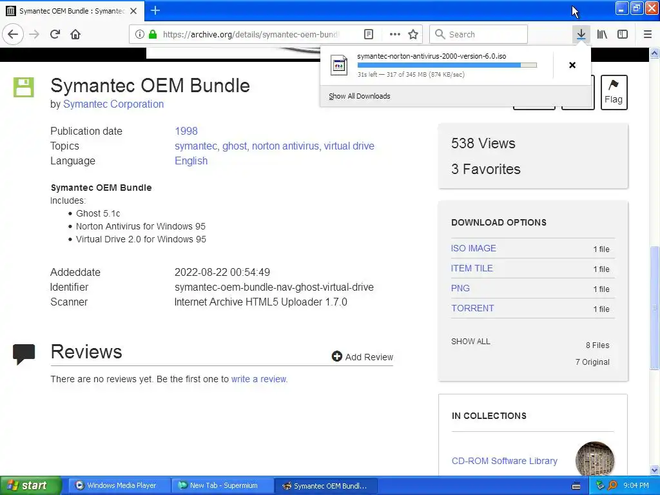Click the 9:04 PM taskbar clock
This screenshot has height=495, width=660.
636,485
